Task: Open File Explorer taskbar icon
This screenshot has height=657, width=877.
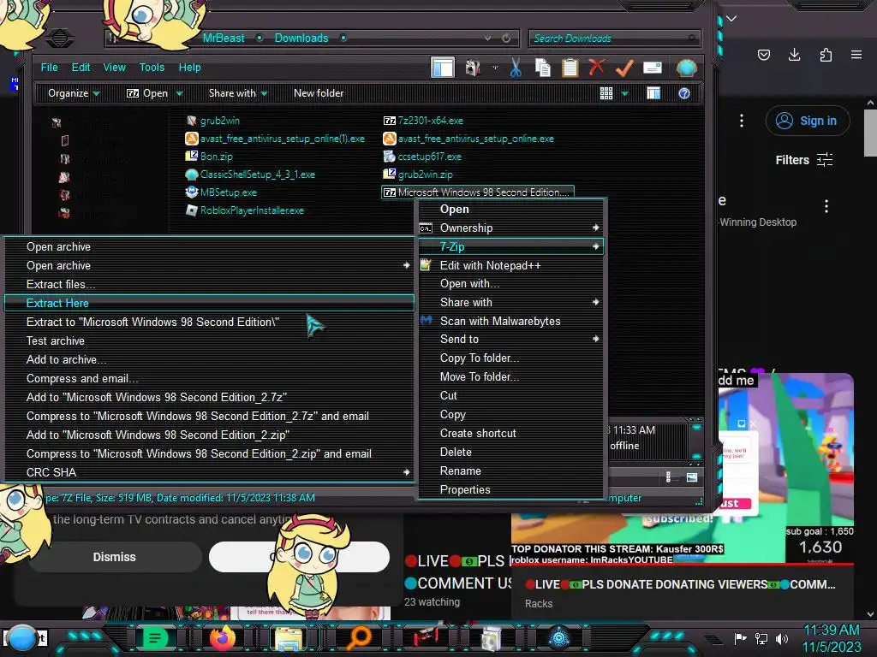Action: click(x=289, y=639)
